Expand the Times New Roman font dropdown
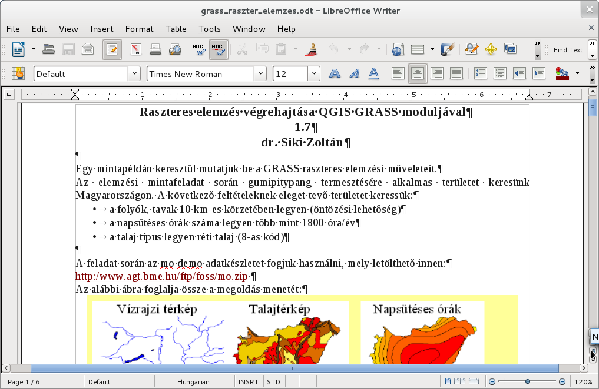 tap(260, 73)
